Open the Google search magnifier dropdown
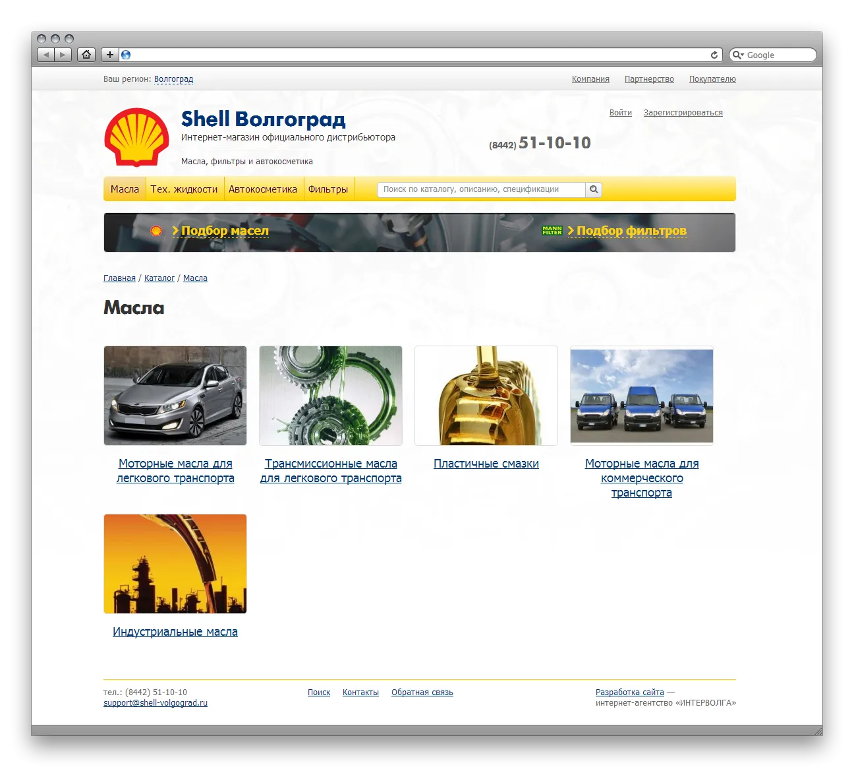The height and width of the screenshot is (767, 854). tap(738, 55)
